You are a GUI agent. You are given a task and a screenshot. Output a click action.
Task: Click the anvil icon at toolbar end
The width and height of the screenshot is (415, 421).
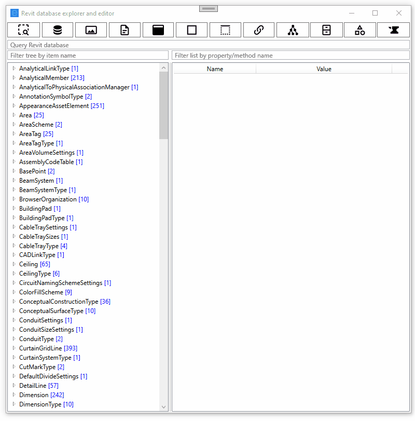(393, 30)
